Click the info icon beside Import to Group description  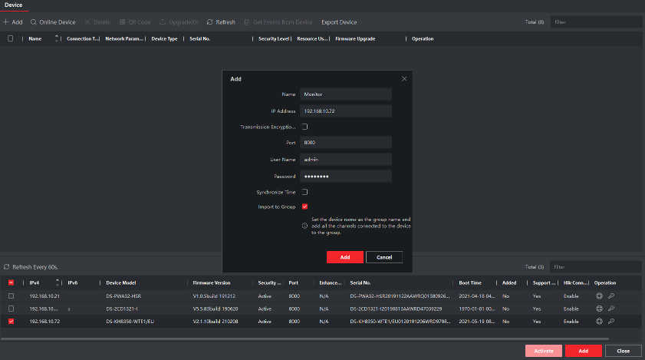point(305,226)
